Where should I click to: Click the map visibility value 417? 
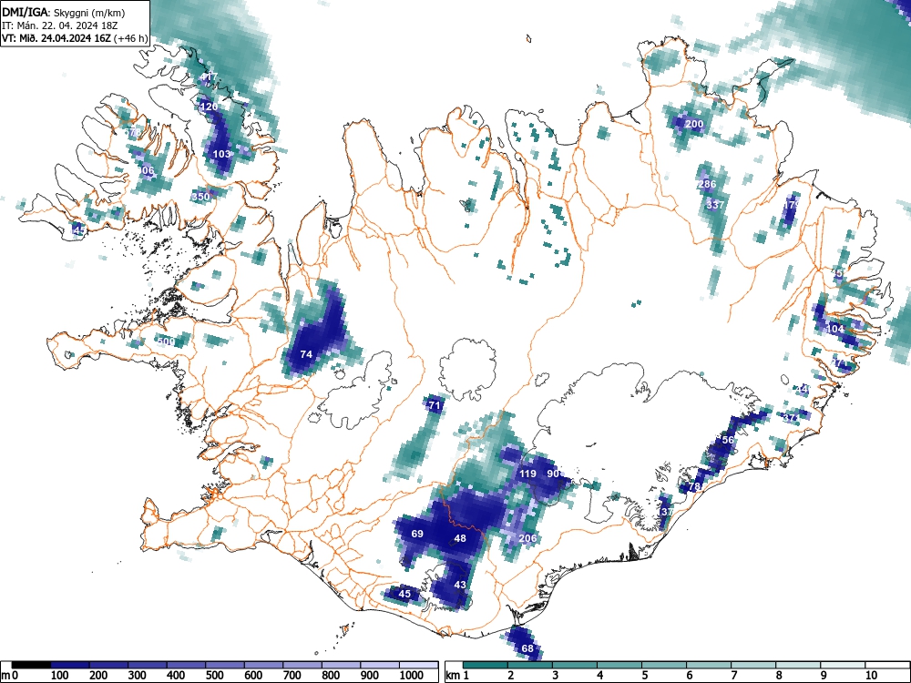208,76
